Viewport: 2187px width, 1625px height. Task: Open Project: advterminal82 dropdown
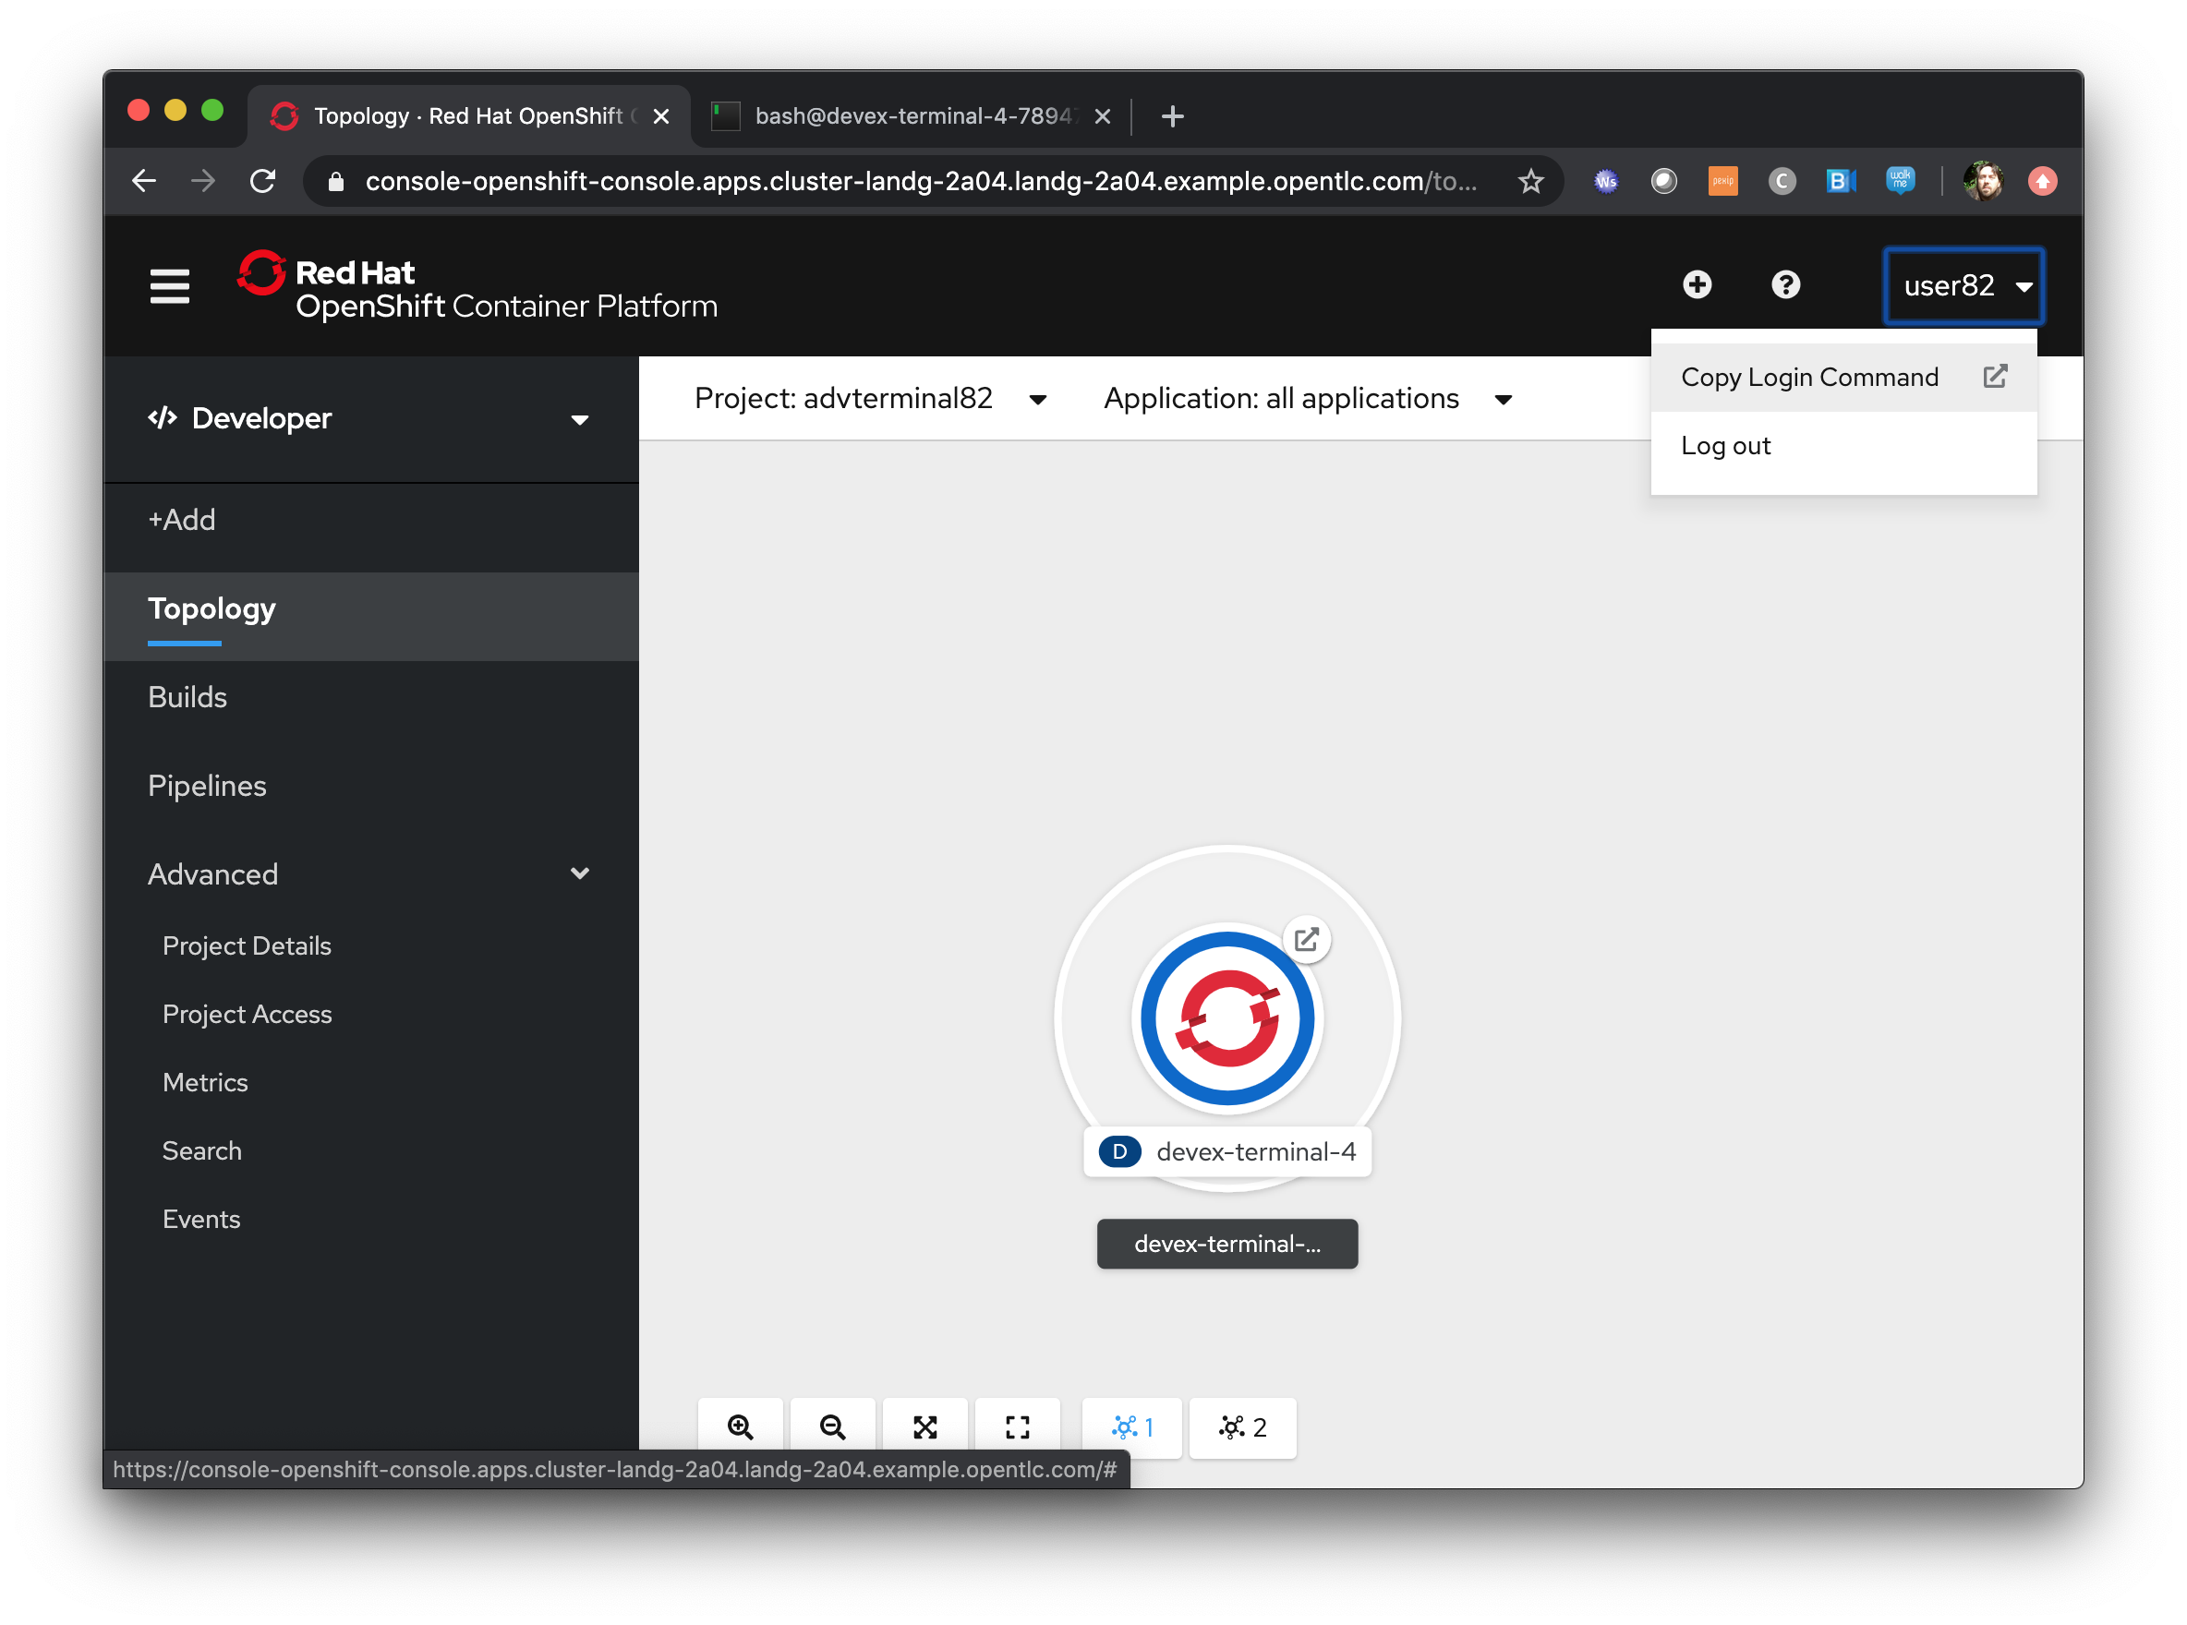870,398
